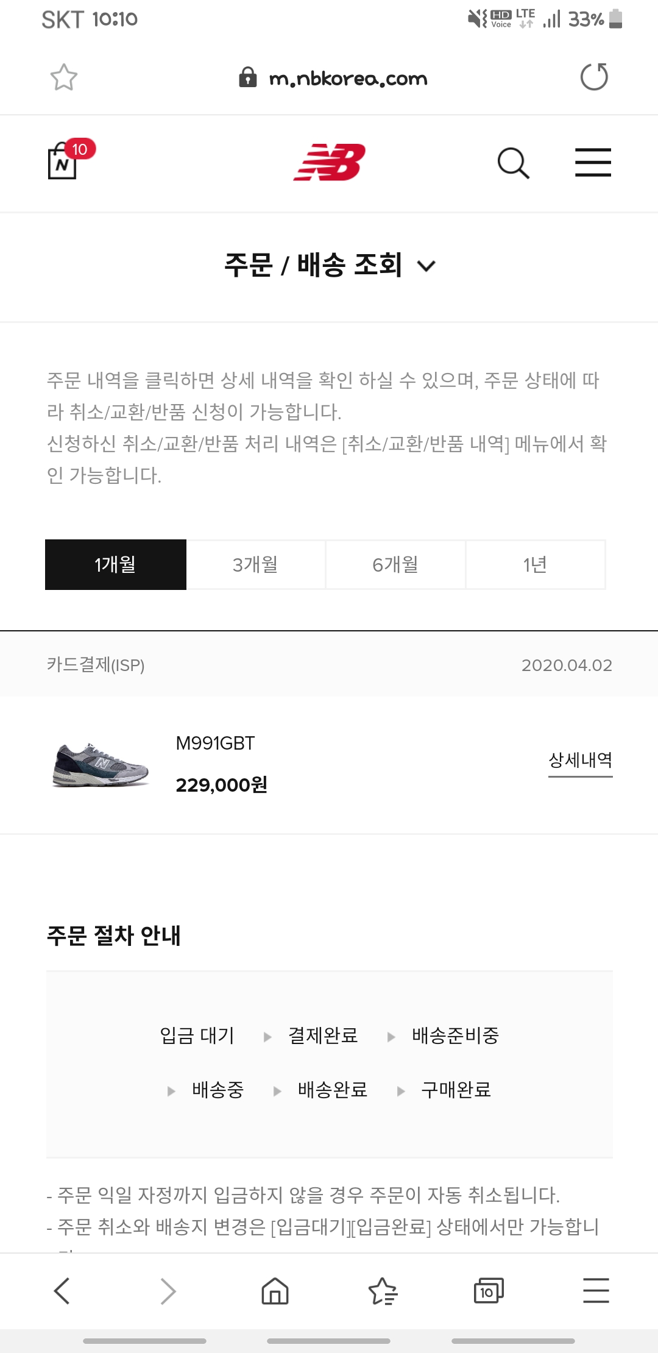Open the search magnifier icon
The height and width of the screenshot is (1353, 658).
[x=513, y=163]
